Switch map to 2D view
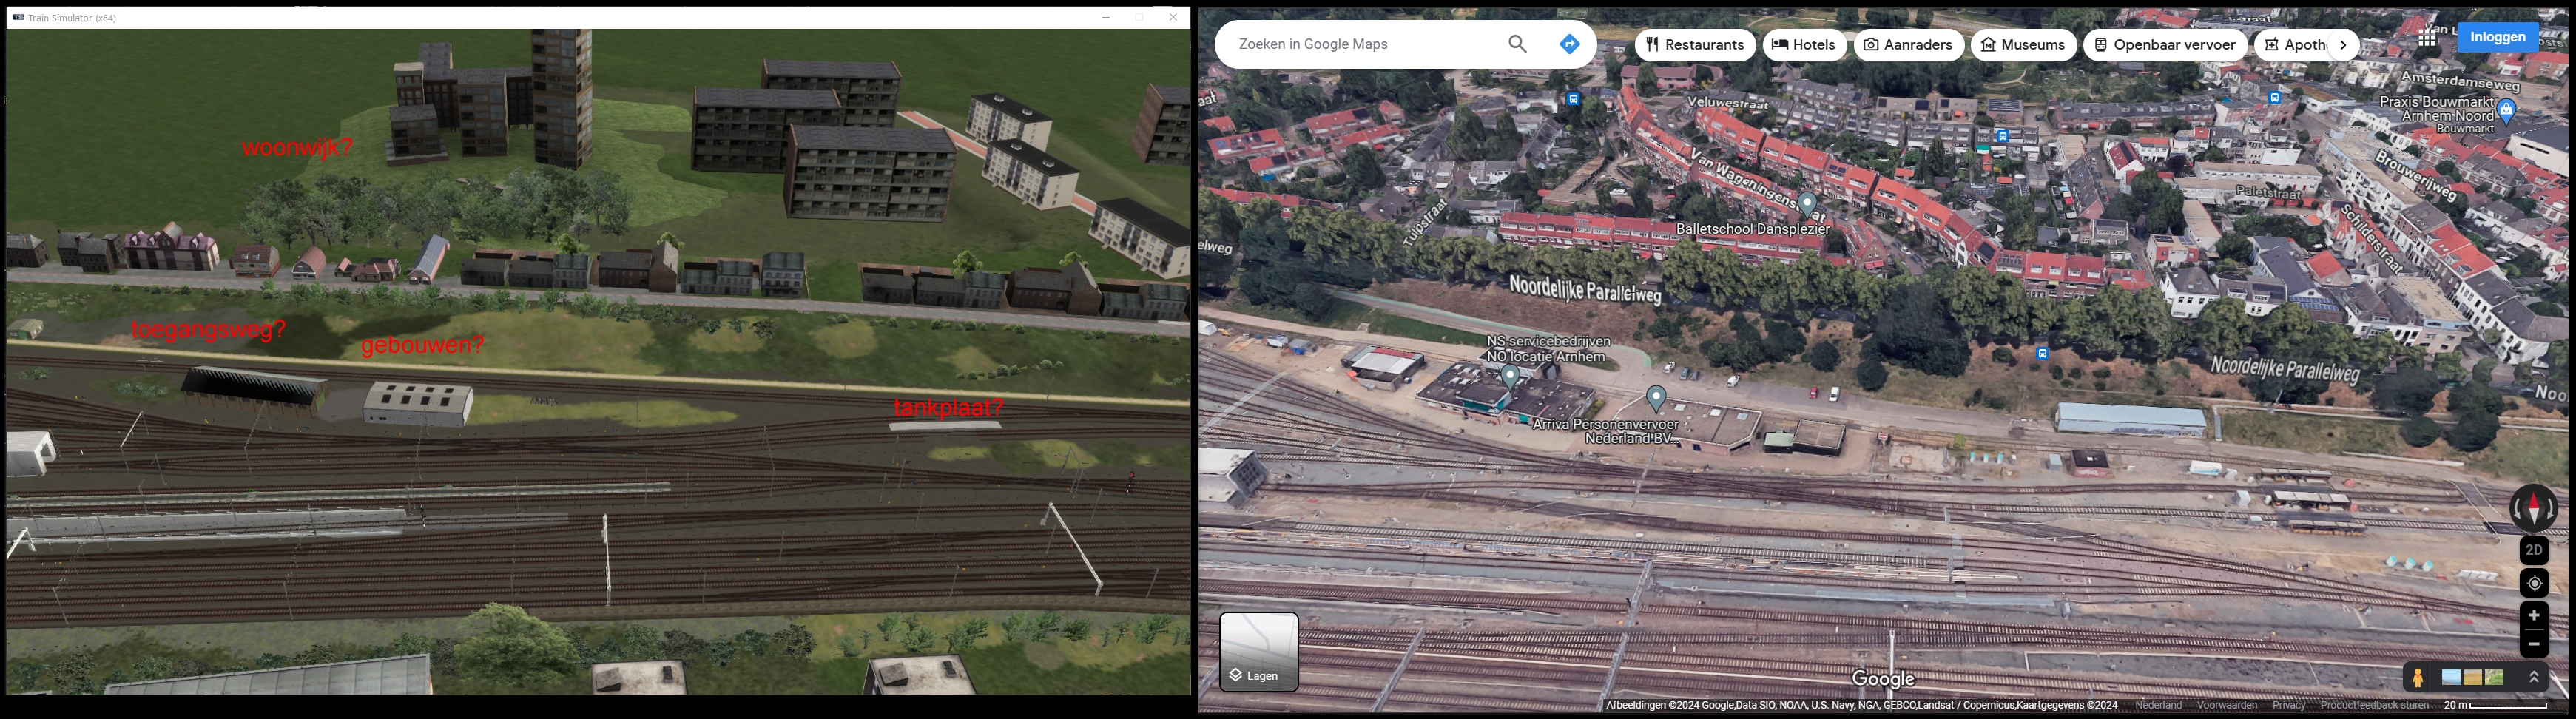Image resolution: width=2576 pixels, height=719 pixels. (x=2533, y=550)
